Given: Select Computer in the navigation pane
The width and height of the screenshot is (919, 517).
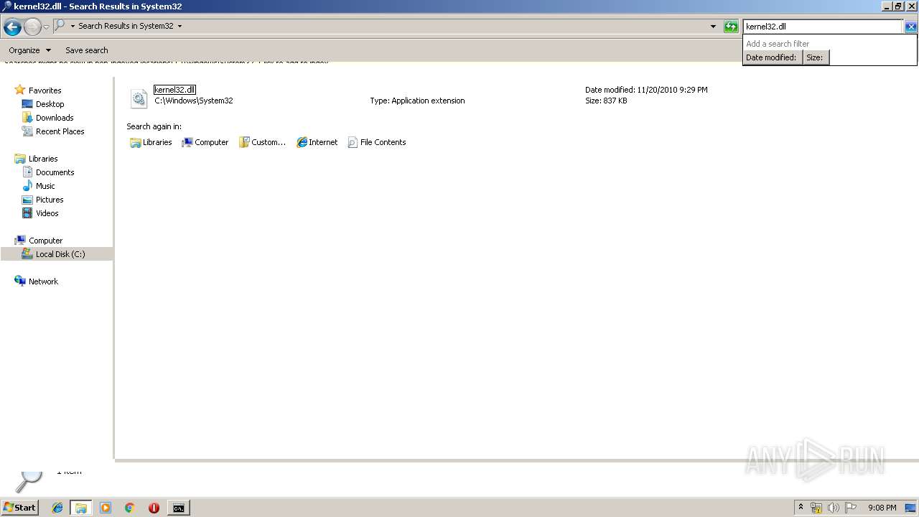Looking at the screenshot, I should 45,241.
